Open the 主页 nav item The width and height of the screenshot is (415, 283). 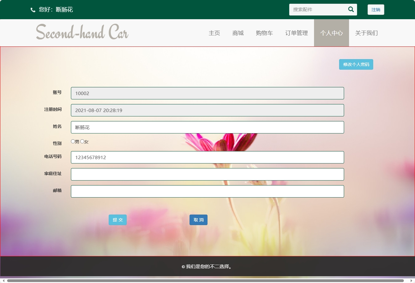(214, 33)
